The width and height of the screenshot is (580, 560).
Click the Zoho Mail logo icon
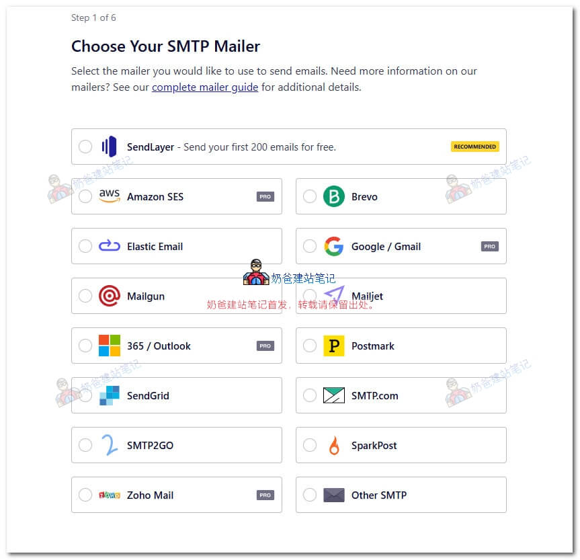109,495
